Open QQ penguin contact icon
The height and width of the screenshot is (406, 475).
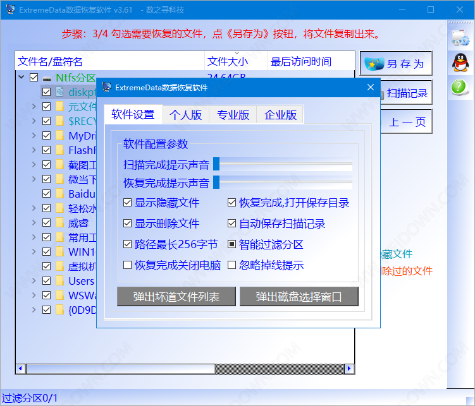[x=460, y=63]
